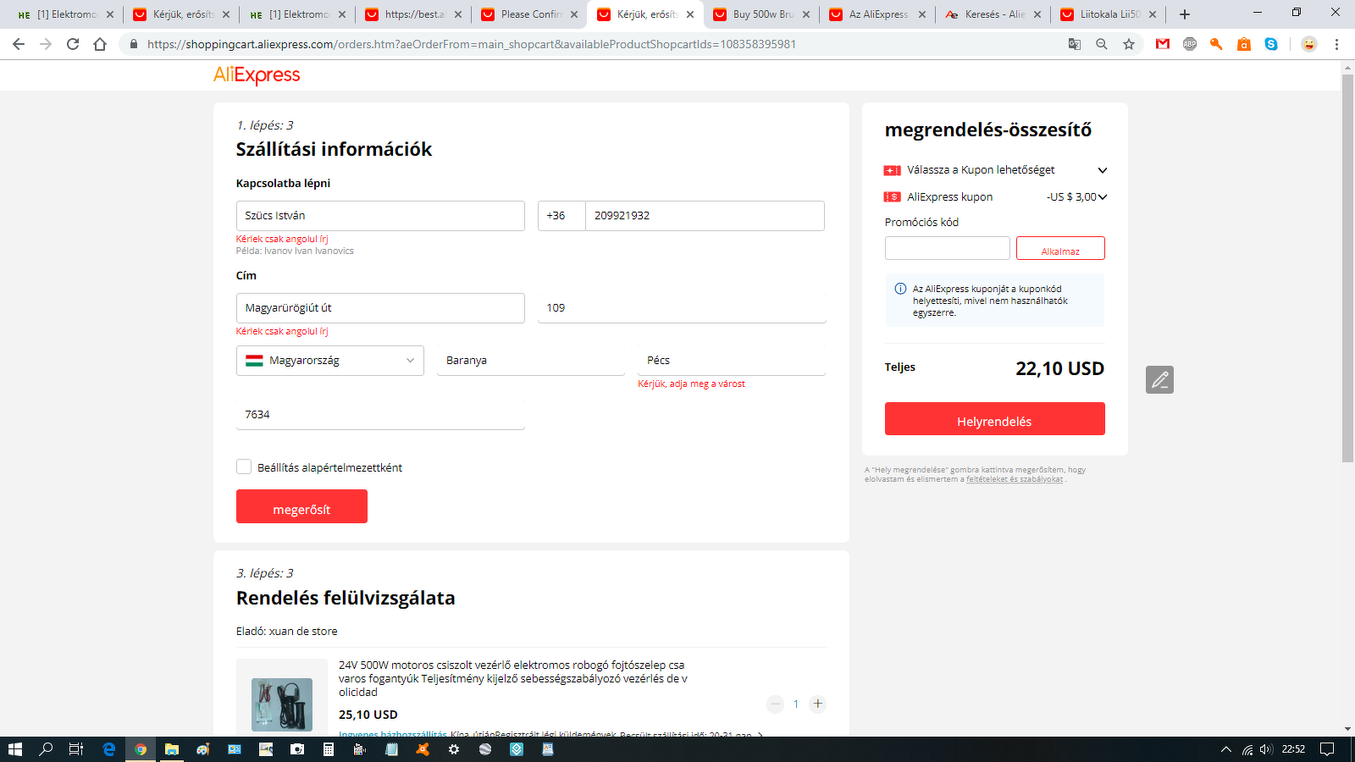Image resolution: width=1355 pixels, height=762 pixels.
Task: Click the floating edit pencil icon
Action: coord(1160,379)
